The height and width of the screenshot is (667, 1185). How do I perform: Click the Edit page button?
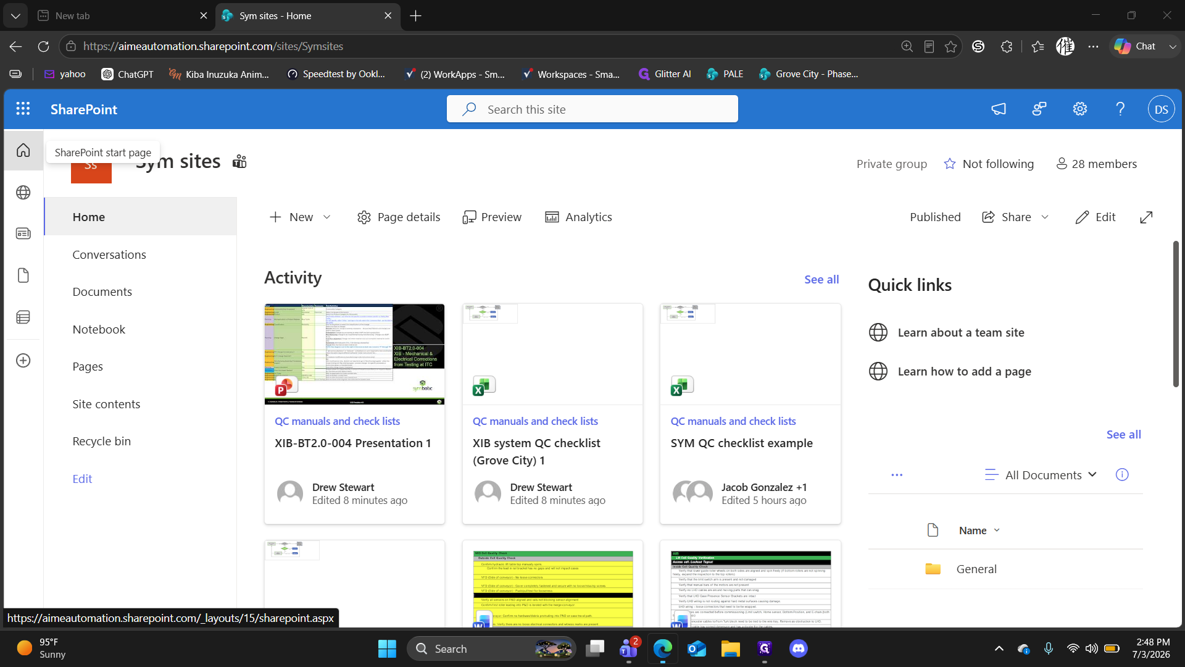1096,217
